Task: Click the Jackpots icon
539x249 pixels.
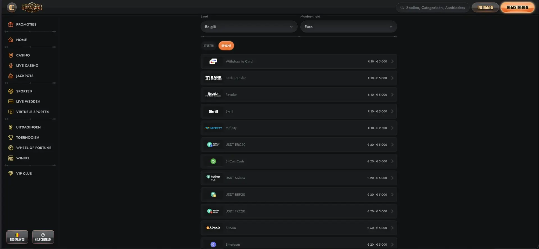Action: [x=11, y=76]
